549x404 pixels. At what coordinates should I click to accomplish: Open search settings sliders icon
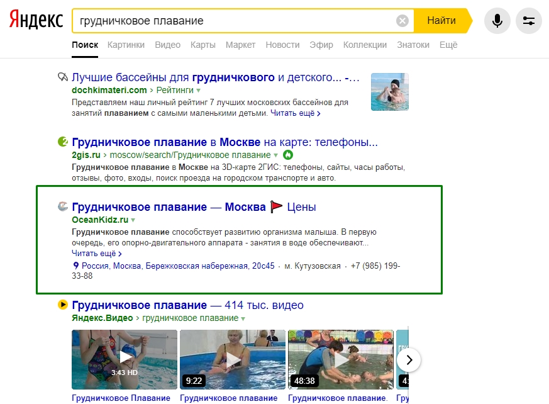tap(528, 21)
